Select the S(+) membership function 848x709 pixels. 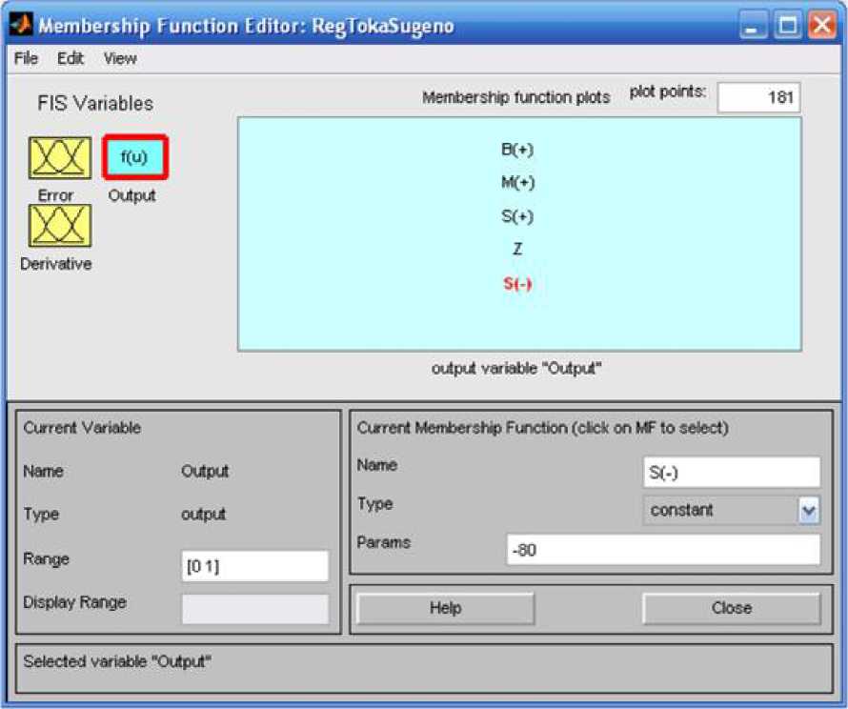[517, 216]
